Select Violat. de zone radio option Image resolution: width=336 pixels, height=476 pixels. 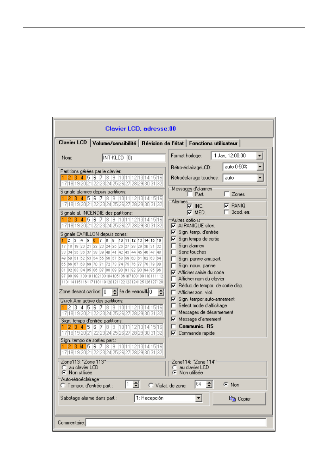[151, 385]
